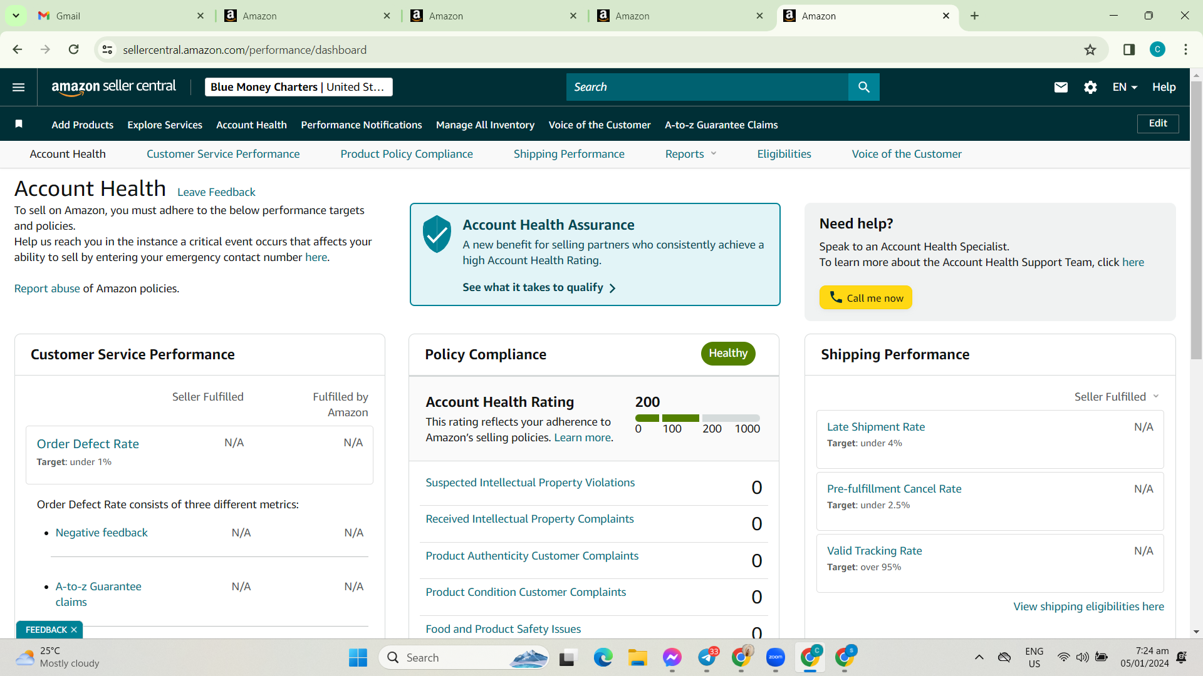Open Performance Notifications in the navigation bar

tap(362, 125)
